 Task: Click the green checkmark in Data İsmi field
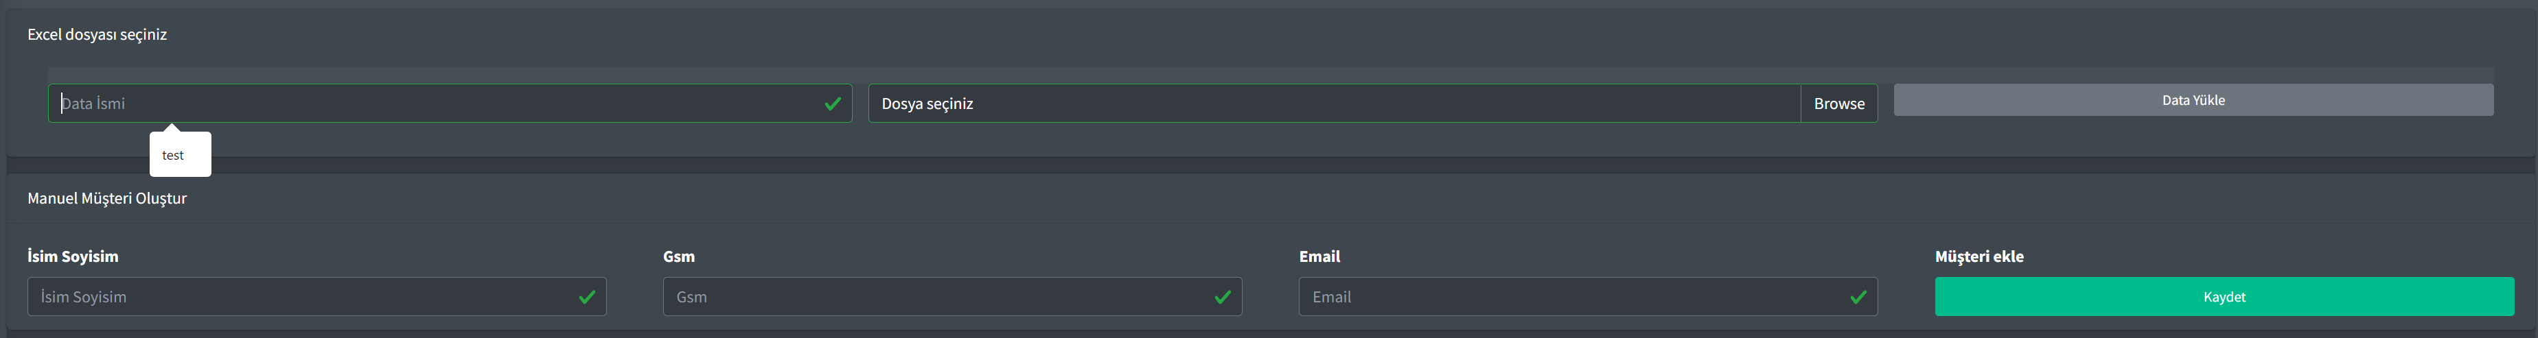pyautogui.click(x=833, y=103)
